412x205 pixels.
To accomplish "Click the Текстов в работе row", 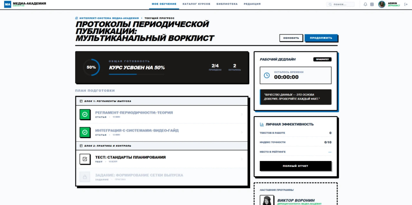I will click(295, 133).
